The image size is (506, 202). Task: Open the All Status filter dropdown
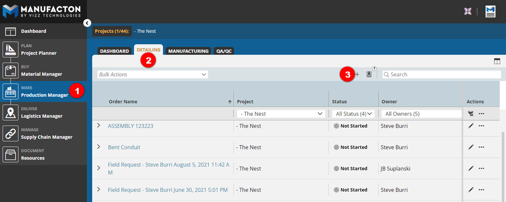pyautogui.click(x=353, y=114)
